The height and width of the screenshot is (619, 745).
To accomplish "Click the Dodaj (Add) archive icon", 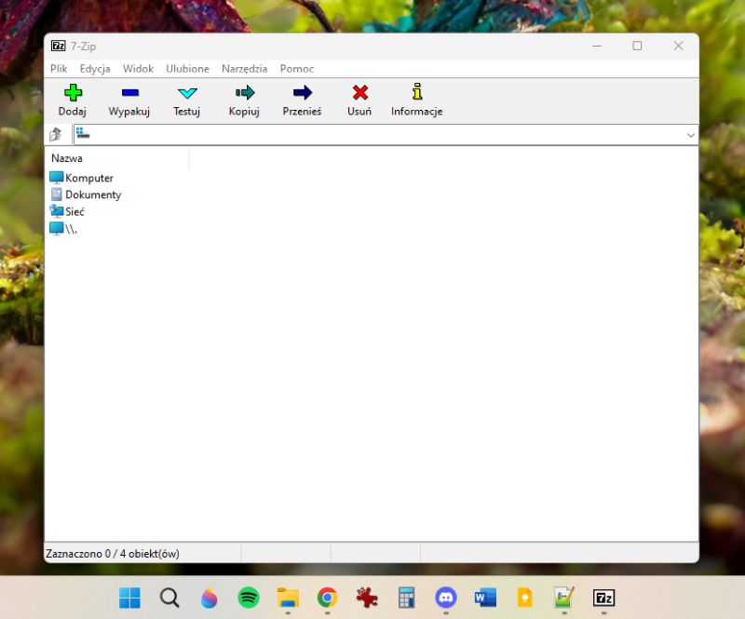I will 73,98.
